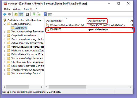Click certificate icon of 309879875 row
The height and width of the screenshot is (98, 137).
click(48, 29)
